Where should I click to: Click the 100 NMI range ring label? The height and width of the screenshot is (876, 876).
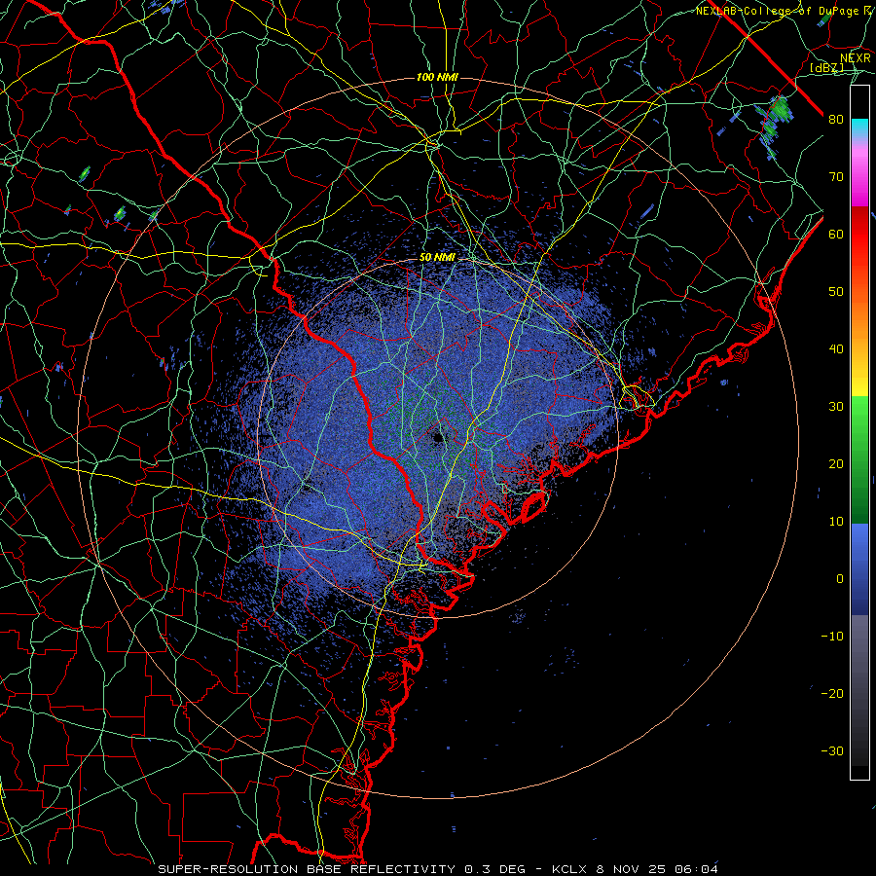[x=437, y=77]
